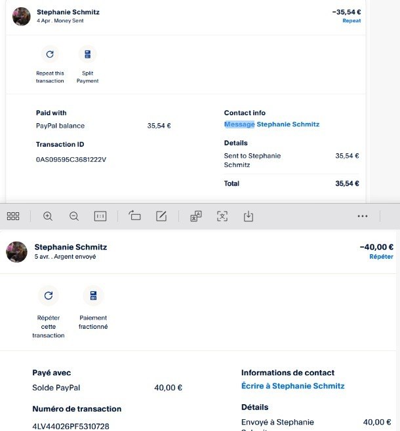Click the 'Repeat this transaction' circular icon
This screenshot has height=431, width=400.
[x=50, y=54]
